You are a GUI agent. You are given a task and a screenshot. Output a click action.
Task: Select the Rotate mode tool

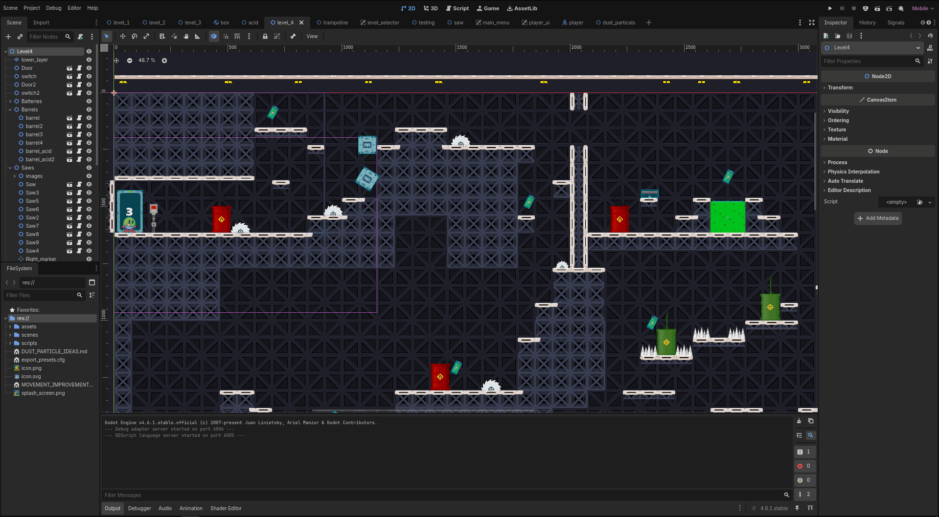coord(135,36)
